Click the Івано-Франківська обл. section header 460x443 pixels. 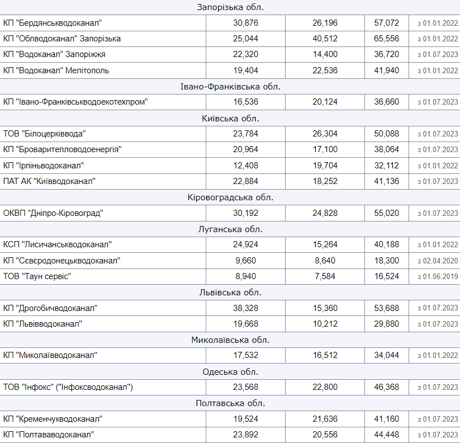tap(230, 87)
